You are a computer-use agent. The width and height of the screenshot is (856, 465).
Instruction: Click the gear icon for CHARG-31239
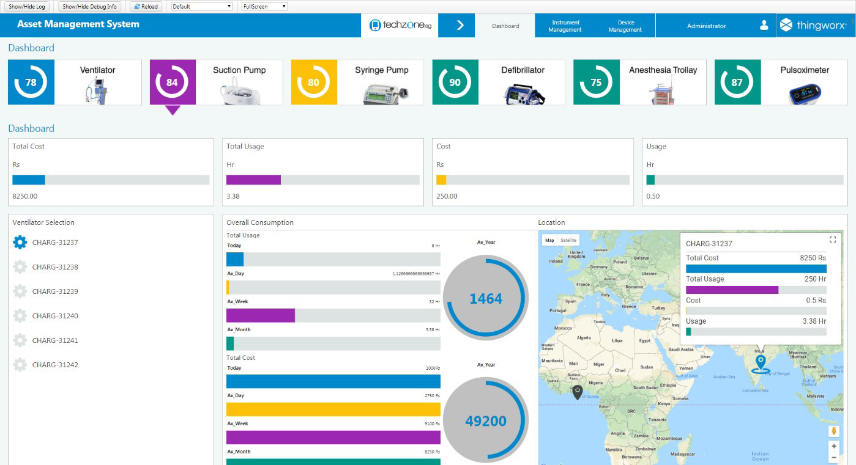tap(20, 291)
